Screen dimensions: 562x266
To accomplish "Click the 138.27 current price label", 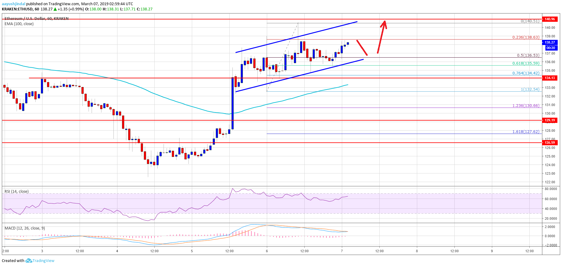I will 550,42.
